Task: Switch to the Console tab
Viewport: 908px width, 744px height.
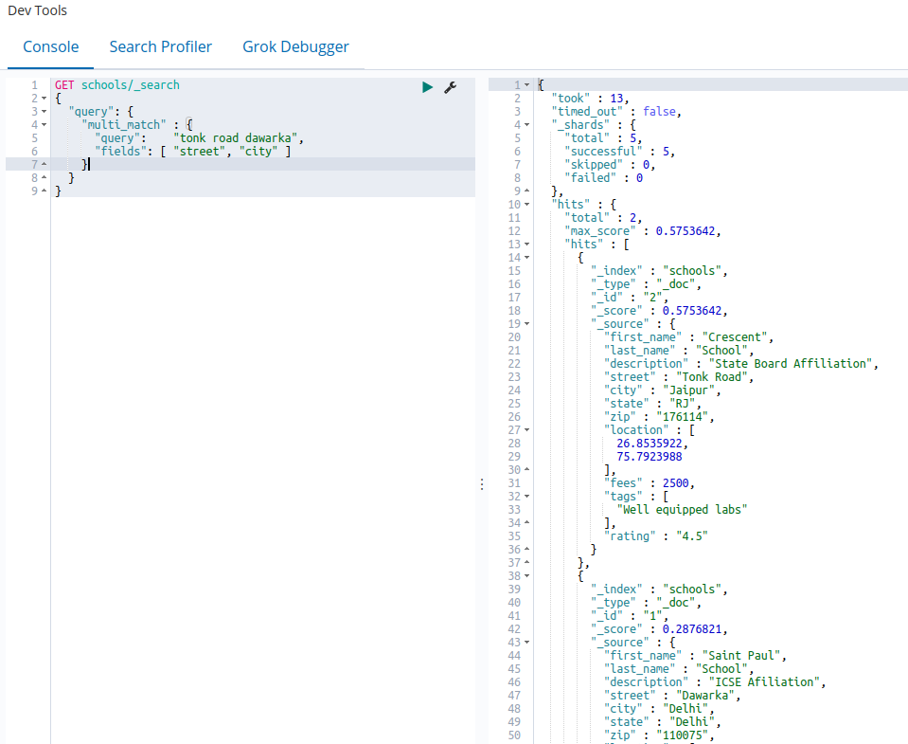Action: tap(51, 46)
